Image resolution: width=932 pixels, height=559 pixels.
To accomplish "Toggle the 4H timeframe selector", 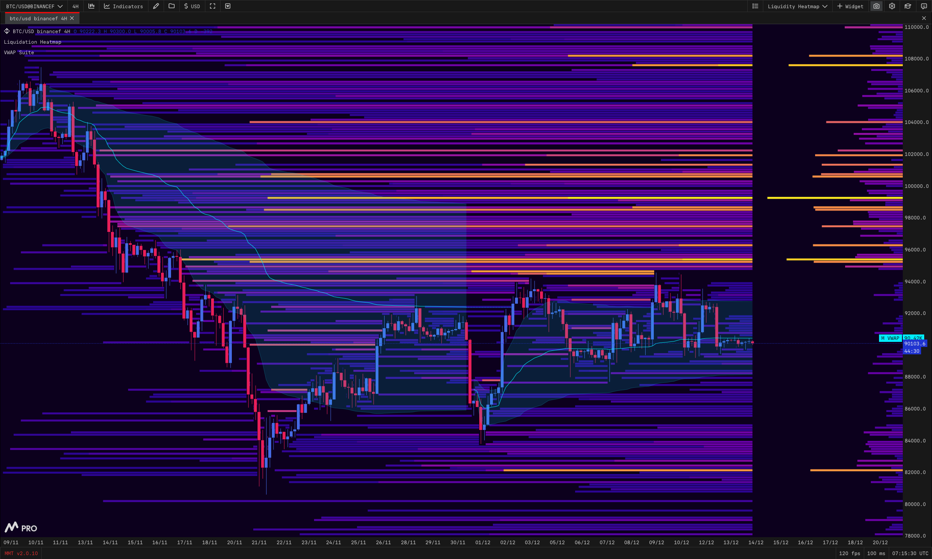I will [76, 6].
